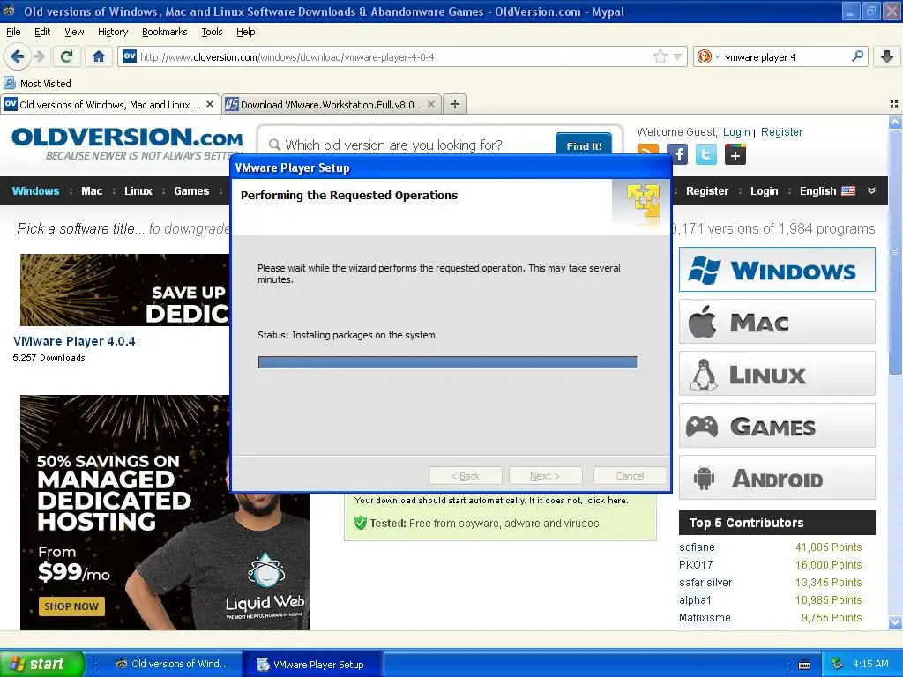Click the 4:15 AM system clock
This screenshot has width=903, height=677.
[x=870, y=664]
